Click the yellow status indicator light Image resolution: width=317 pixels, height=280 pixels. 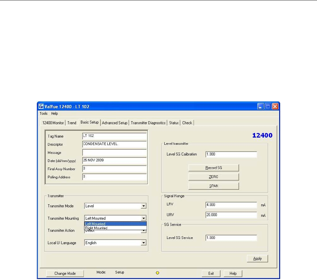click(158, 273)
